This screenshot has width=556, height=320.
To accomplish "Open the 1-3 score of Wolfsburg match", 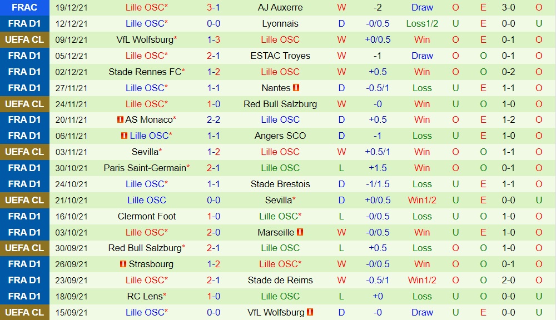I will click(x=214, y=39).
